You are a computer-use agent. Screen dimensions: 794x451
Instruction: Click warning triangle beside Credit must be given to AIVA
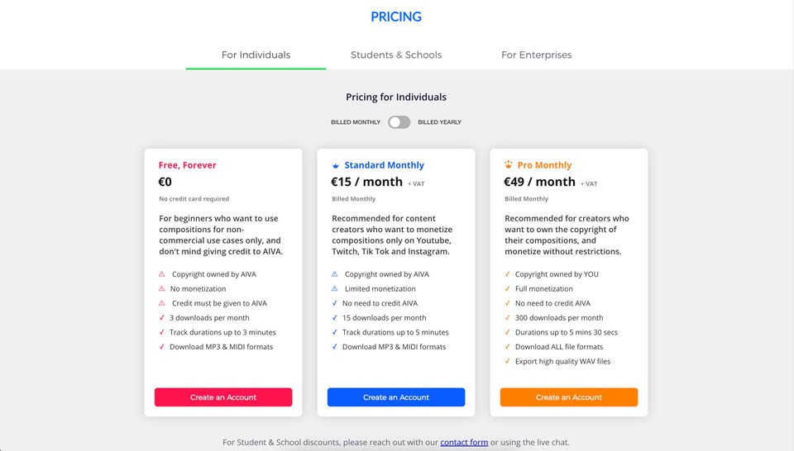[x=162, y=303]
